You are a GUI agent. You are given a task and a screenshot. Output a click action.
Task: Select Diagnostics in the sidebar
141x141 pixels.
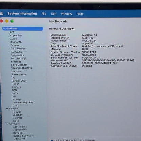tap(18, 55)
